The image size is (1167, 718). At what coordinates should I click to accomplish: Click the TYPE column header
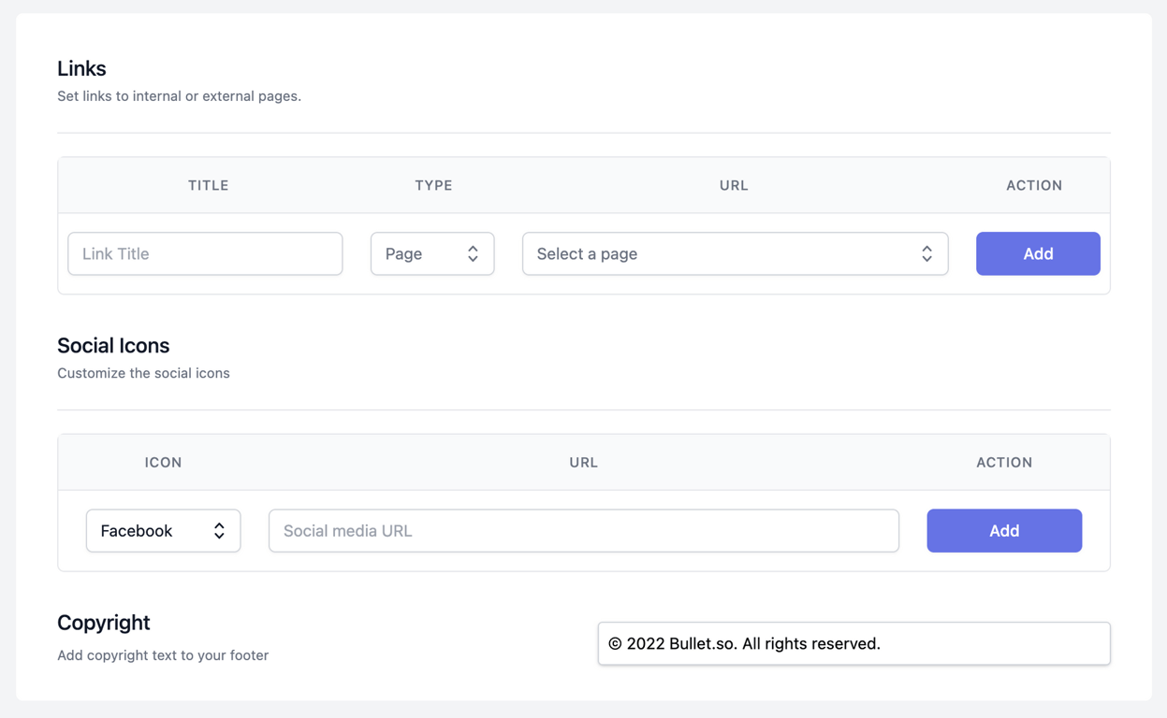click(x=433, y=185)
